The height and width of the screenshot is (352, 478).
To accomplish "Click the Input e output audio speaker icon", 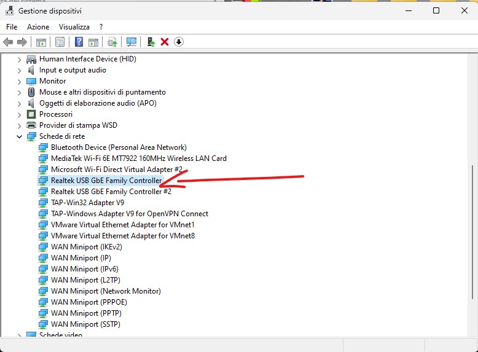I will [31, 71].
